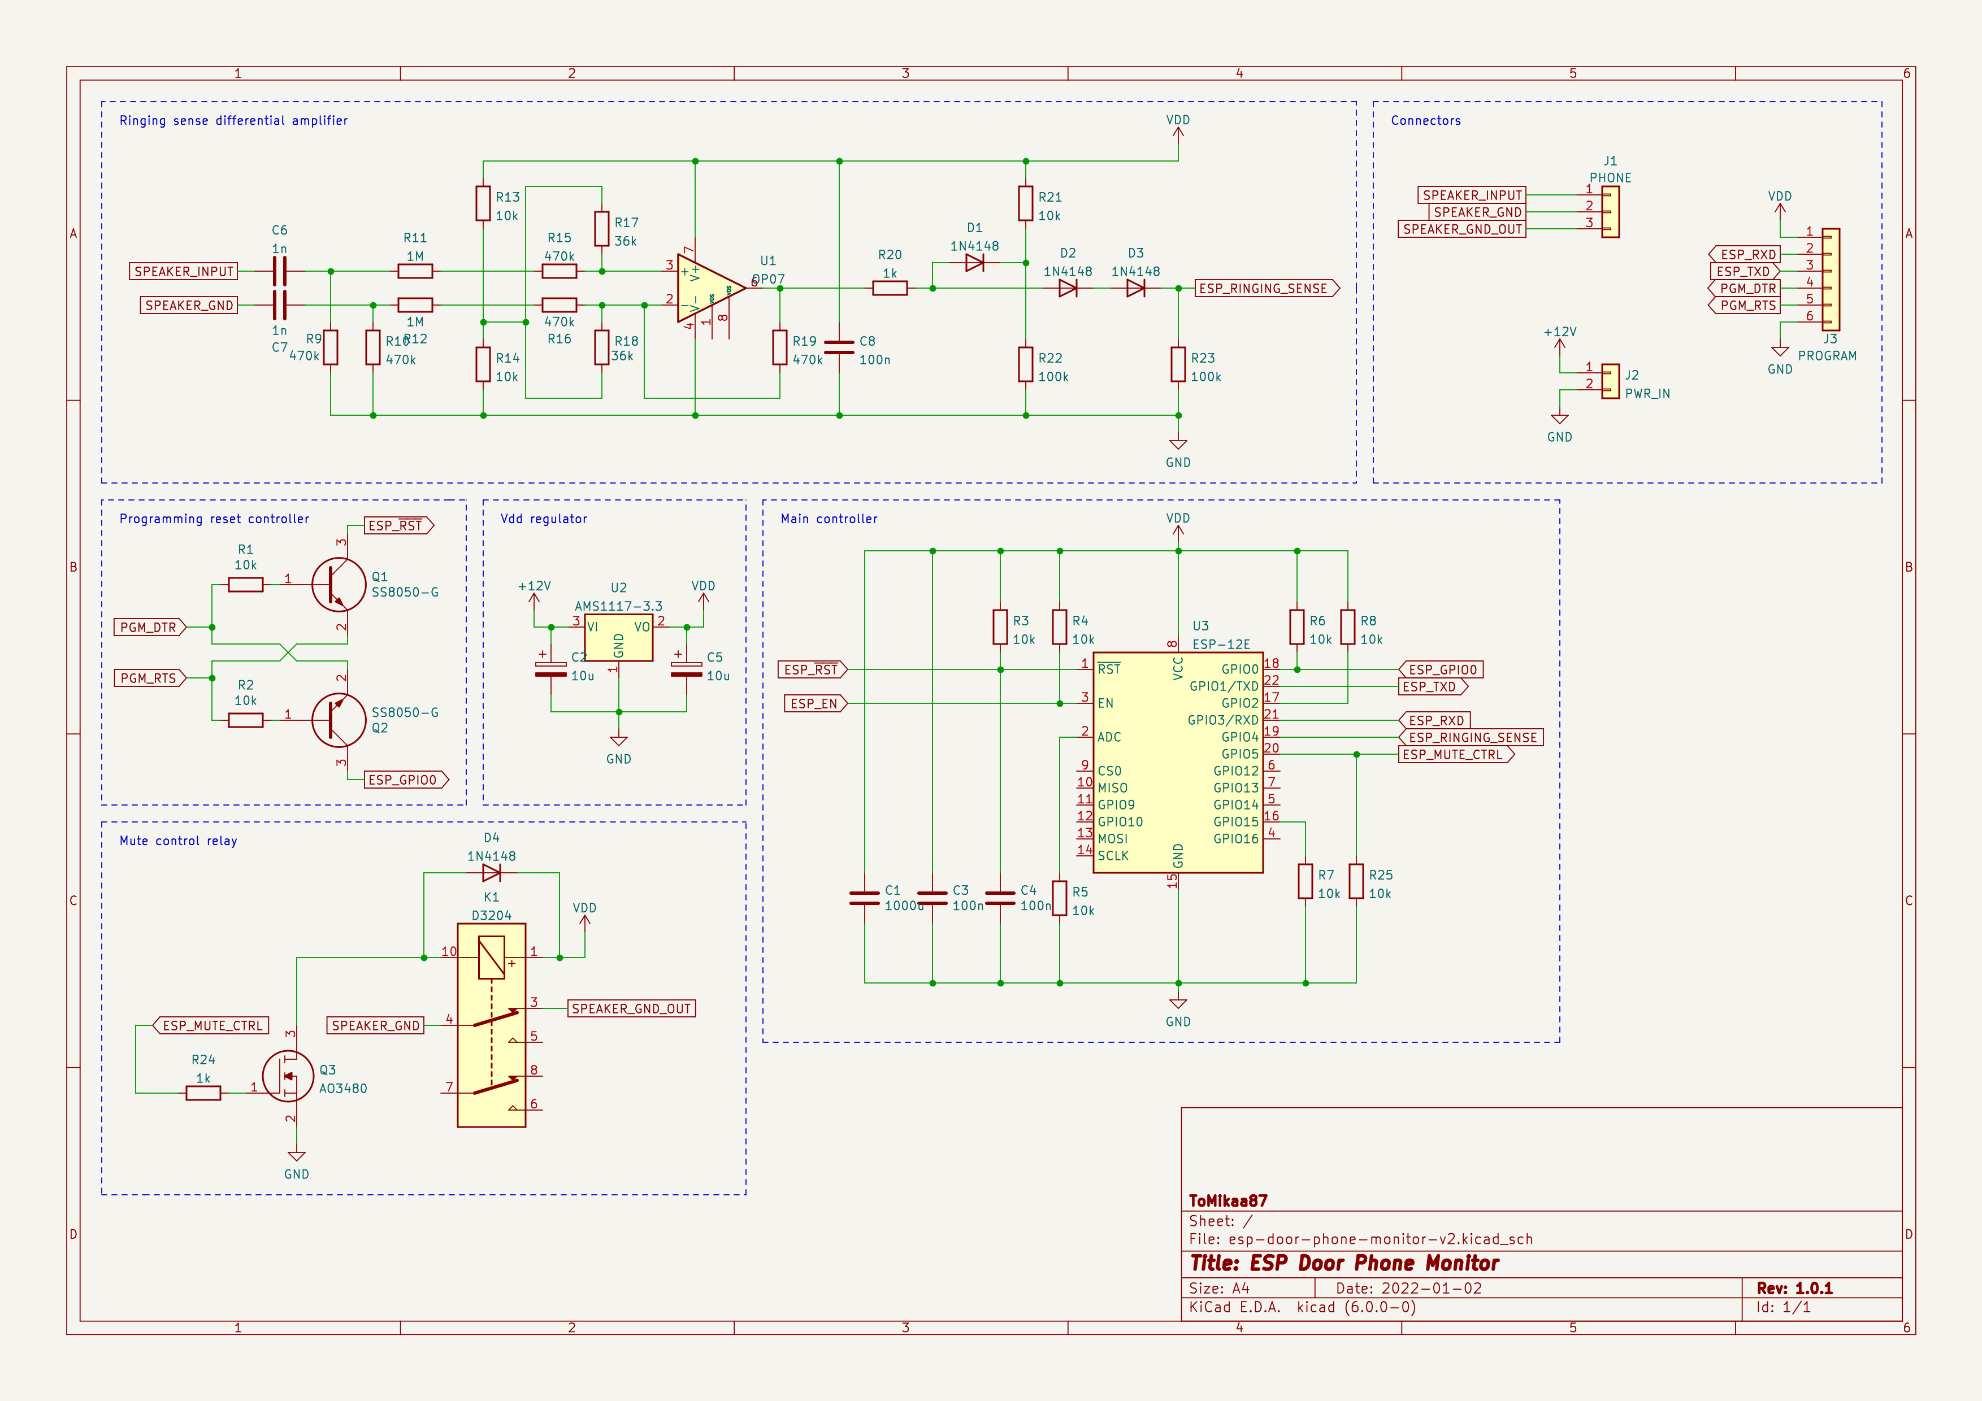Click the J3 PROGRAM connector symbol

click(1830, 280)
